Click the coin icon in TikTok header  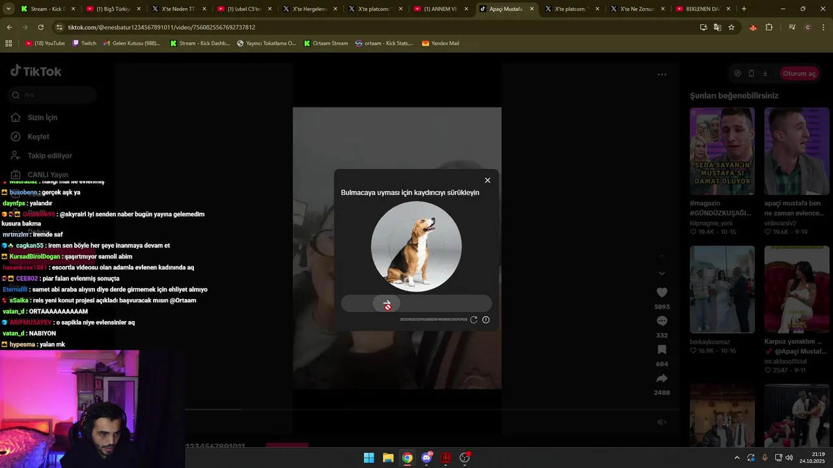(x=737, y=73)
